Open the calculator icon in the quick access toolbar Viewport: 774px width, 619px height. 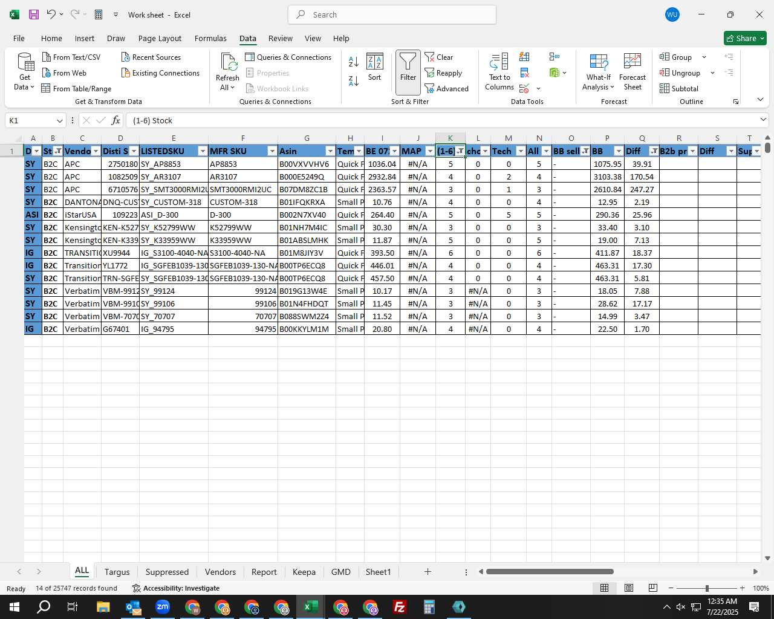(x=99, y=15)
